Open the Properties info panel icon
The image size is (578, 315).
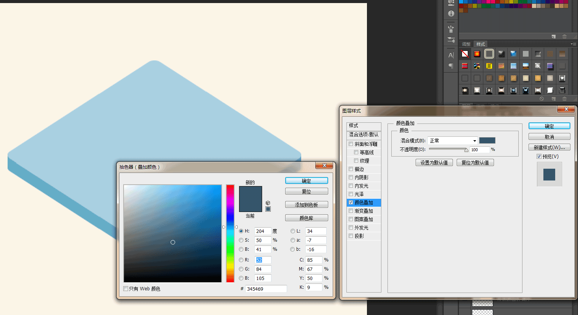[x=451, y=14]
